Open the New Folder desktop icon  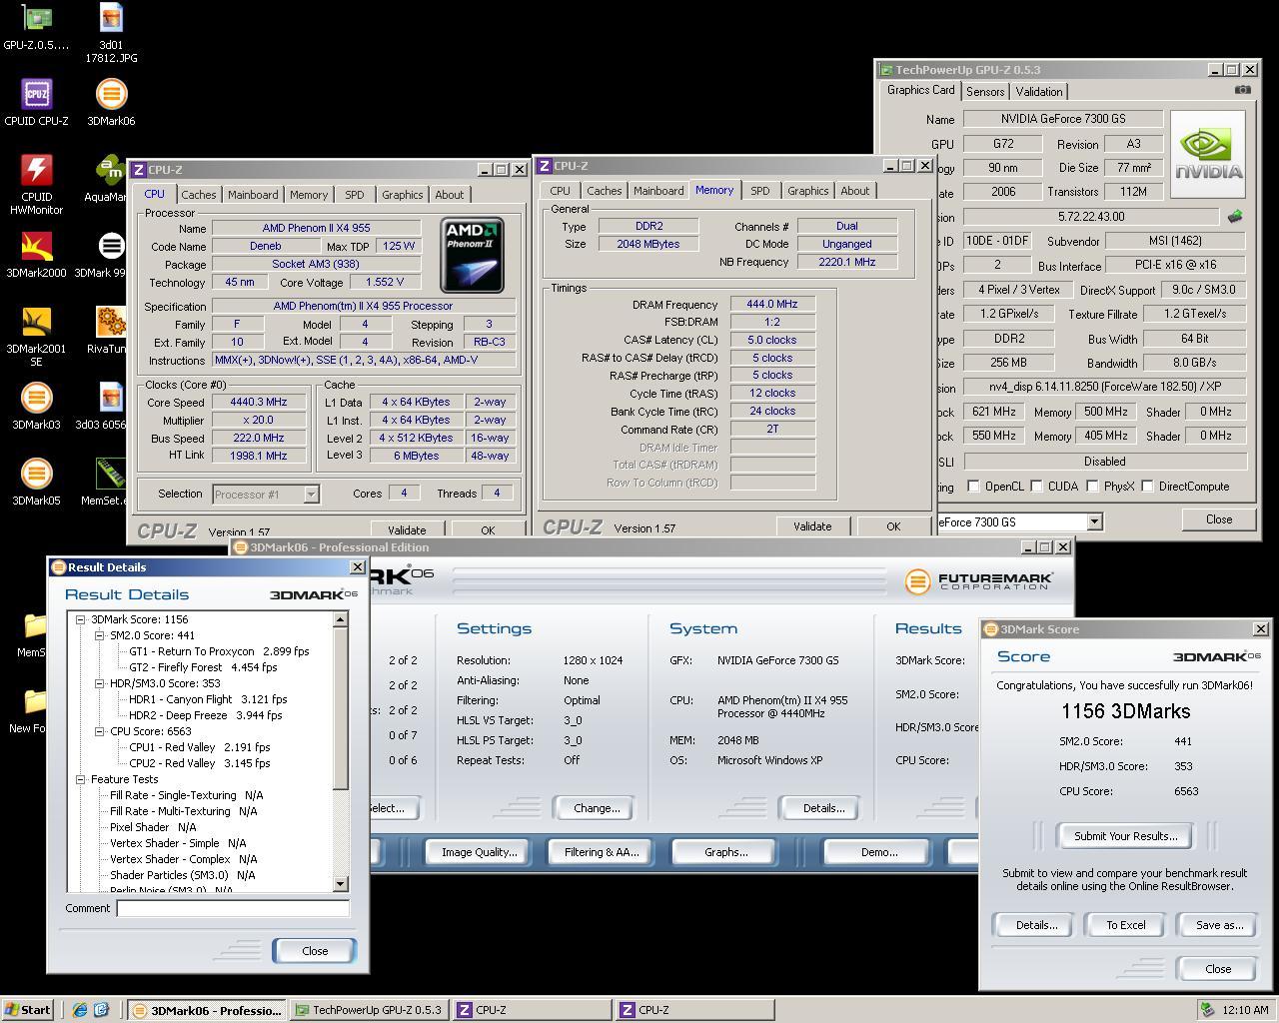click(36, 701)
